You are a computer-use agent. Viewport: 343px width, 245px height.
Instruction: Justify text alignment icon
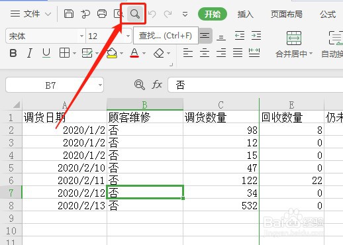tap(238, 53)
